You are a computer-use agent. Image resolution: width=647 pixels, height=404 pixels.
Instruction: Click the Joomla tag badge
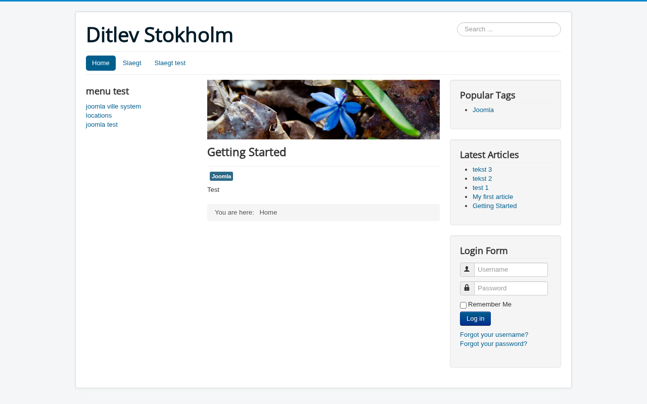click(221, 176)
